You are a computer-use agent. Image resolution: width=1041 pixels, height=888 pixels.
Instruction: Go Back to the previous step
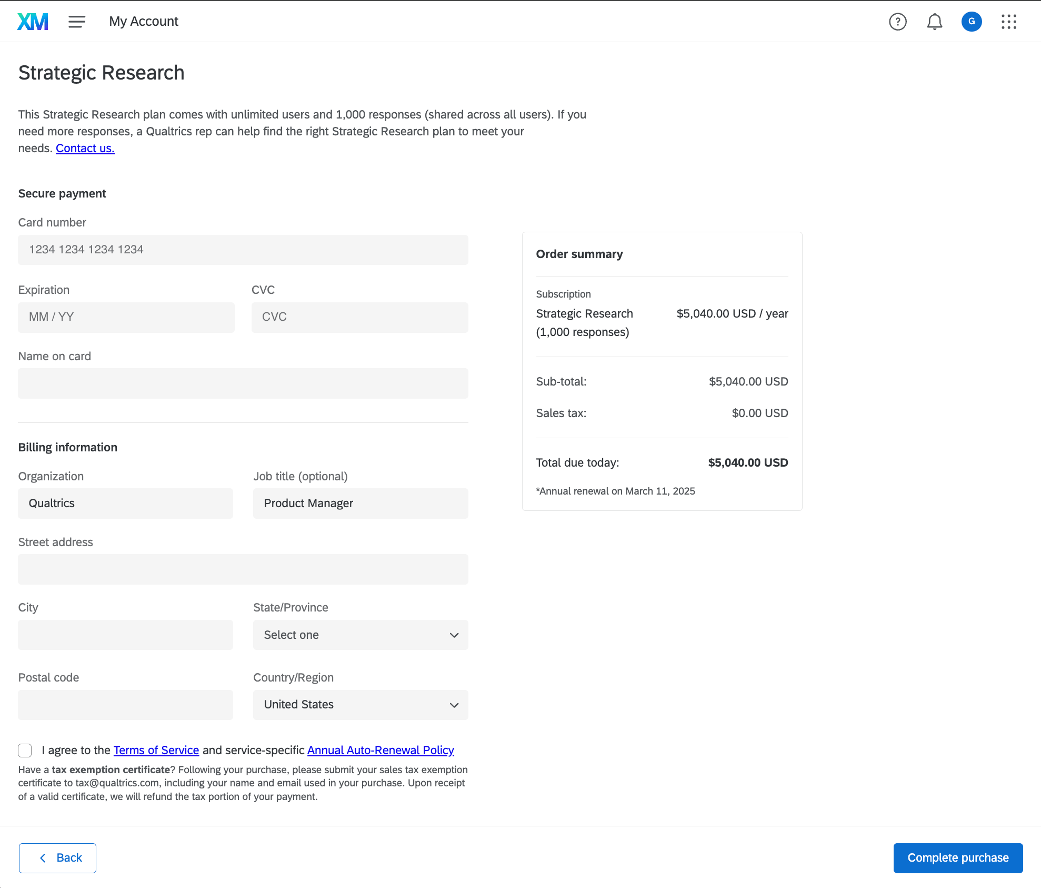57,858
